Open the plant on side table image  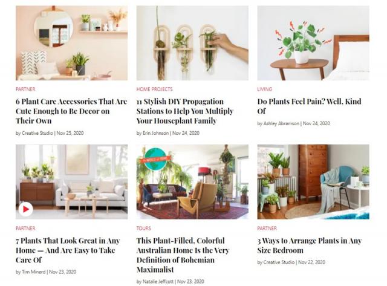[313, 43]
